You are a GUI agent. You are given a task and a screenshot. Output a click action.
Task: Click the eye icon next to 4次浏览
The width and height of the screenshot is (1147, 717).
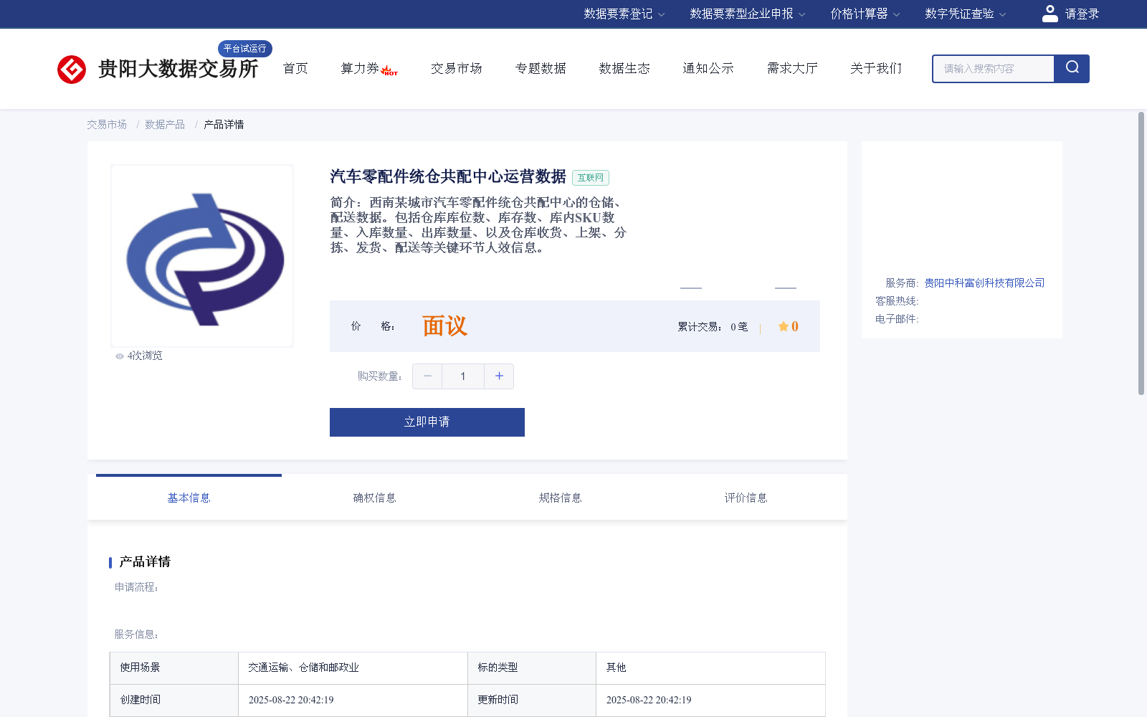[120, 356]
